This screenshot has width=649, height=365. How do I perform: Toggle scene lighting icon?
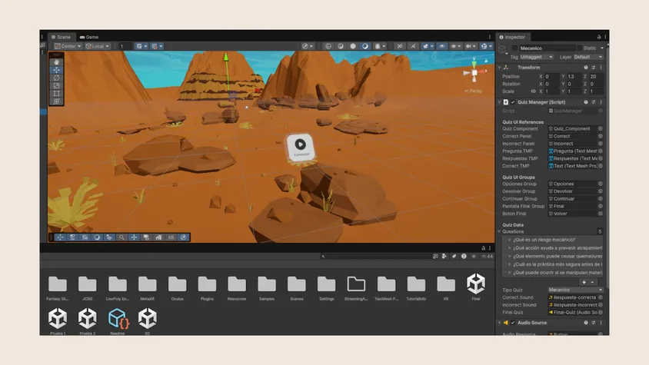(x=341, y=46)
